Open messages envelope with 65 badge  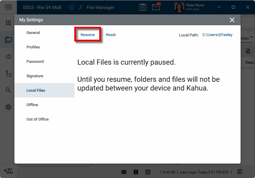pyautogui.click(x=156, y=7)
